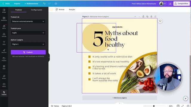
Task: Add a new page via page header icon
Action: (155, 17)
